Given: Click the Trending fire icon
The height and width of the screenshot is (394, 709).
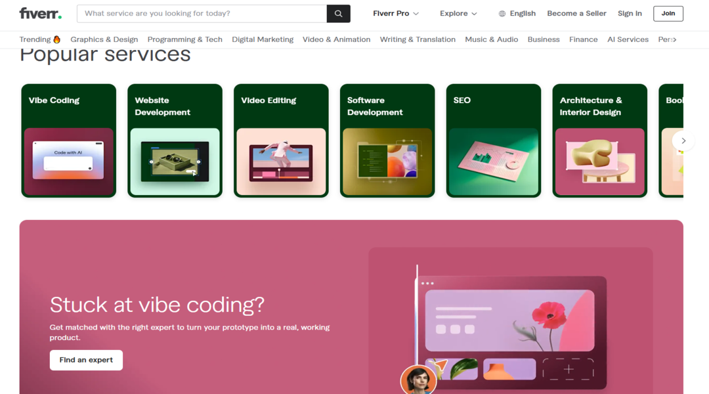Looking at the screenshot, I should (x=57, y=39).
